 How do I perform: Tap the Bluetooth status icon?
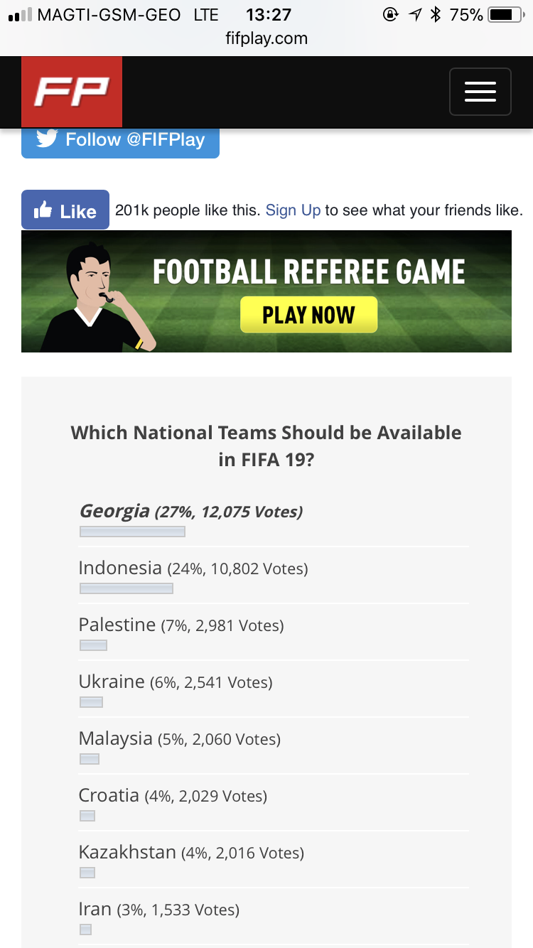tap(436, 15)
